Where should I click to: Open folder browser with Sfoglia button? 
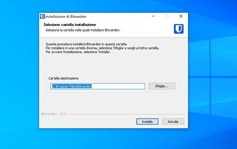click(x=162, y=86)
